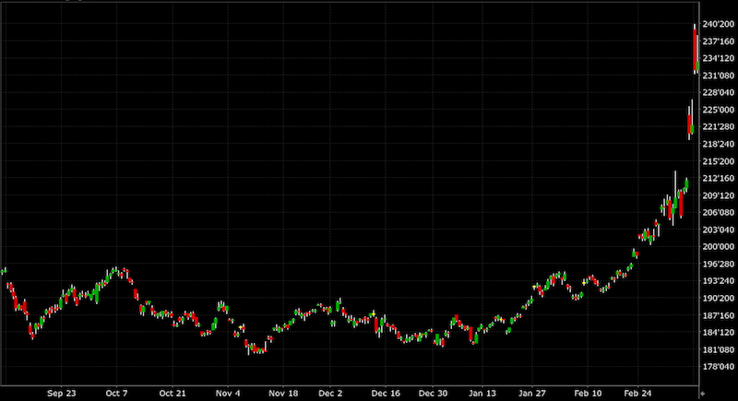Click the Feb 10 date label

coord(588,394)
